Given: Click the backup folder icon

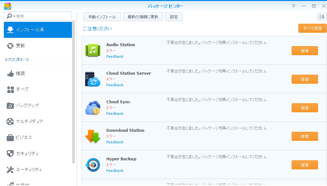Looking at the screenshot, I should (10, 106).
